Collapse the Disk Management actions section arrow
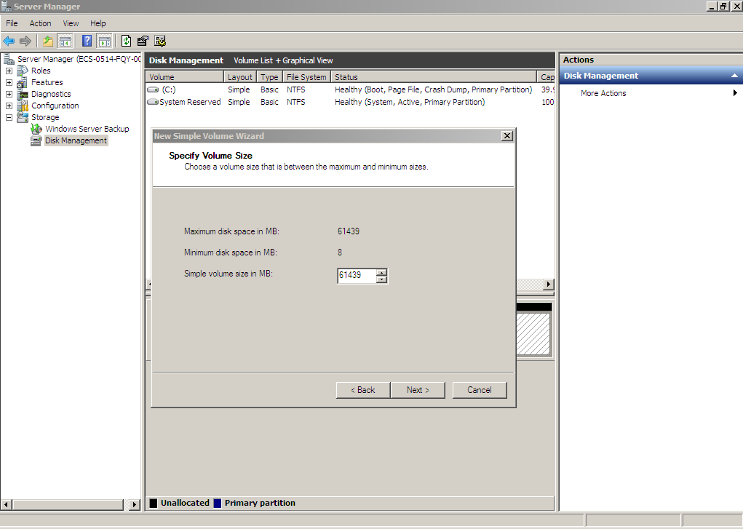 [734, 76]
